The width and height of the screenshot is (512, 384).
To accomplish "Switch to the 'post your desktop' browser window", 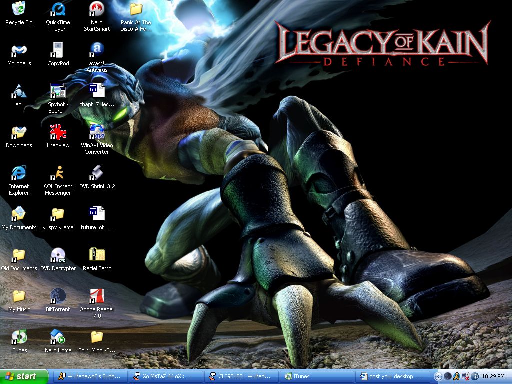I will [393, 377].
